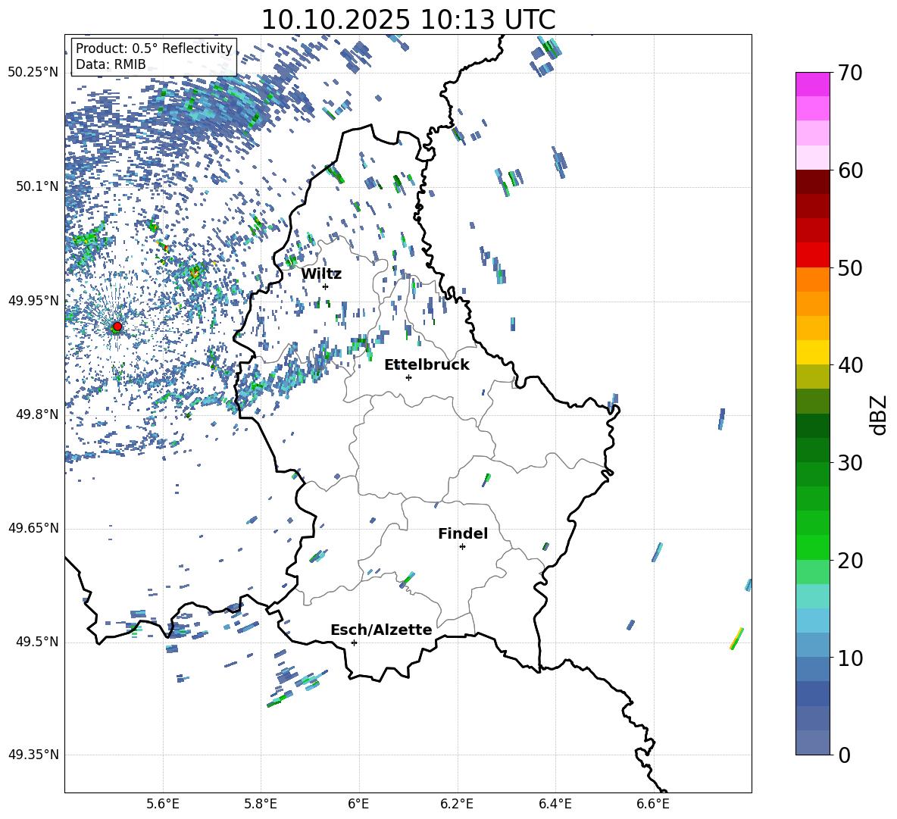Pick the orange colorbar segment below 50
Viewport: 897px width, 819px height.
pyautogui.click(x=813, y=280)
